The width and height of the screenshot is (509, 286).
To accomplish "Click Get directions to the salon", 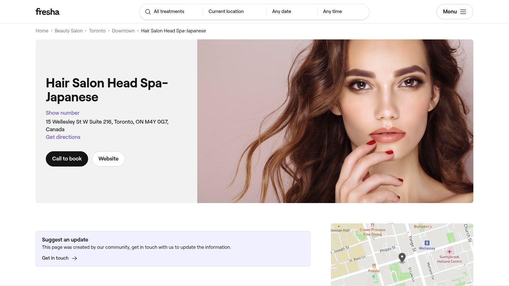I will pyautogui.click(x=63, y=137).
